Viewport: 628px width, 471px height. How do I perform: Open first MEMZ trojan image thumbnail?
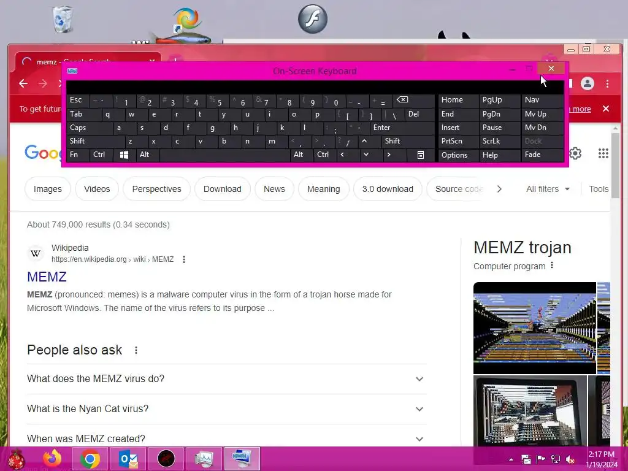point(535,328)
